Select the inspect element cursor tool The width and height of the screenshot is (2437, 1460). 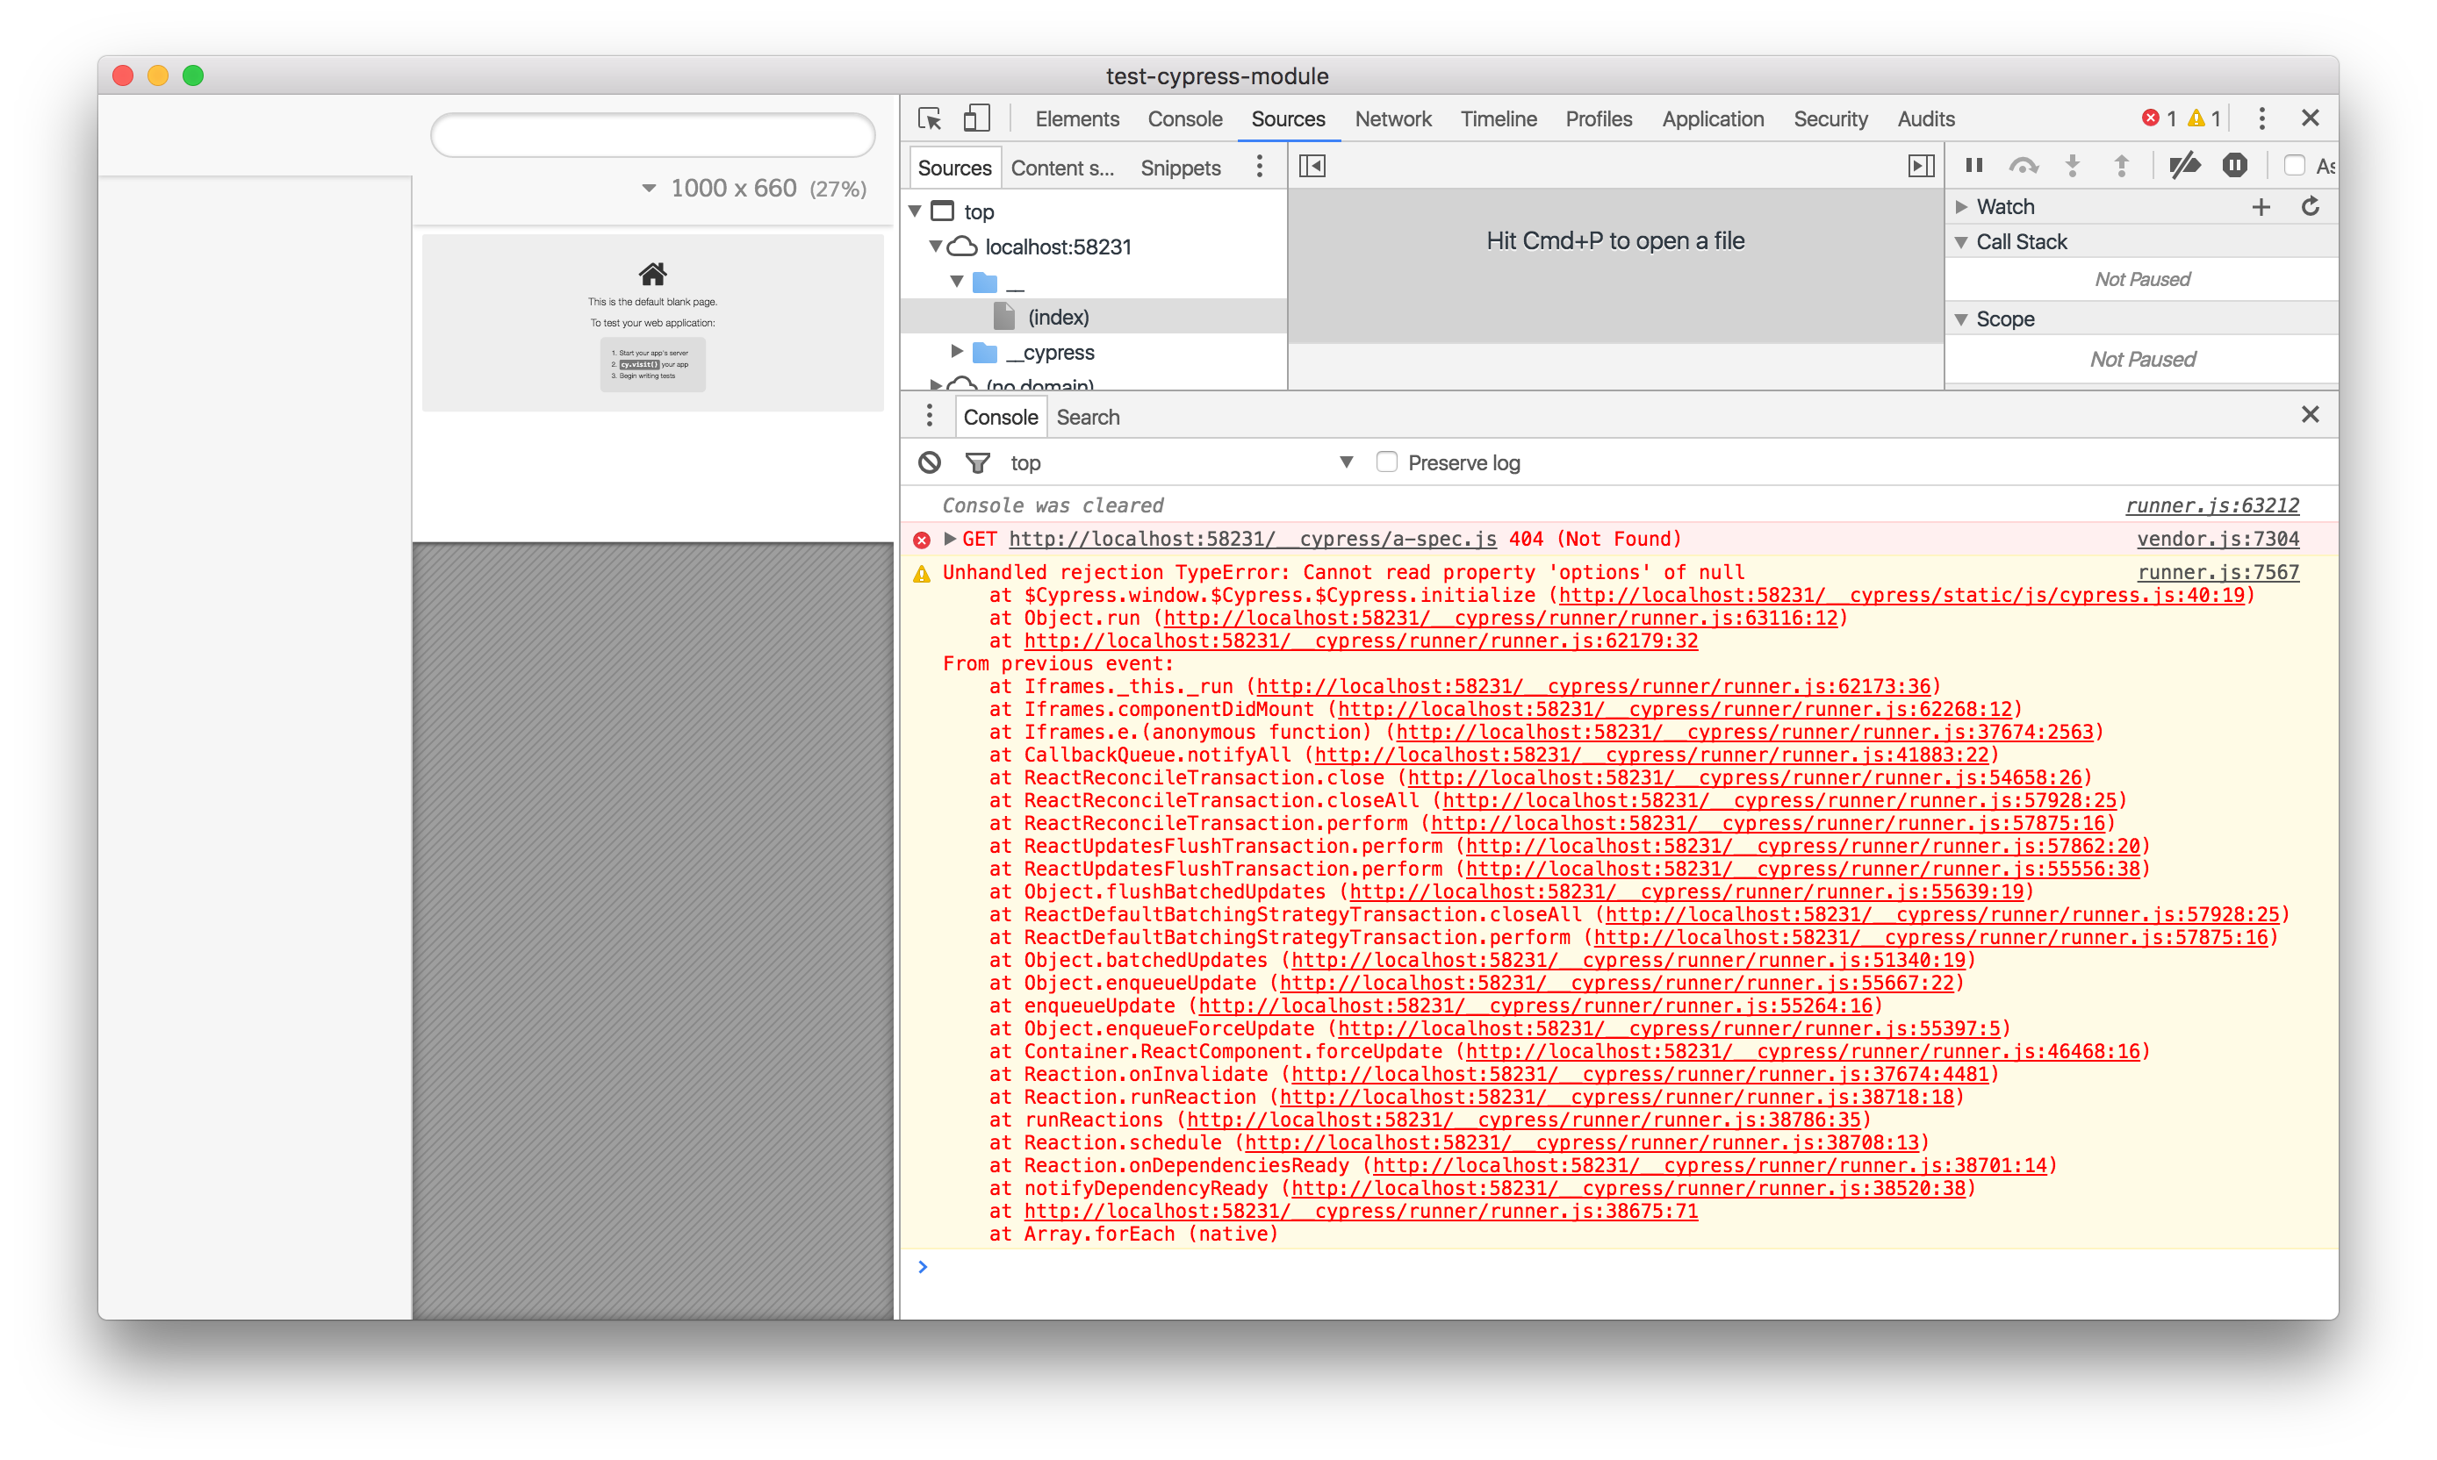(929, 117)
